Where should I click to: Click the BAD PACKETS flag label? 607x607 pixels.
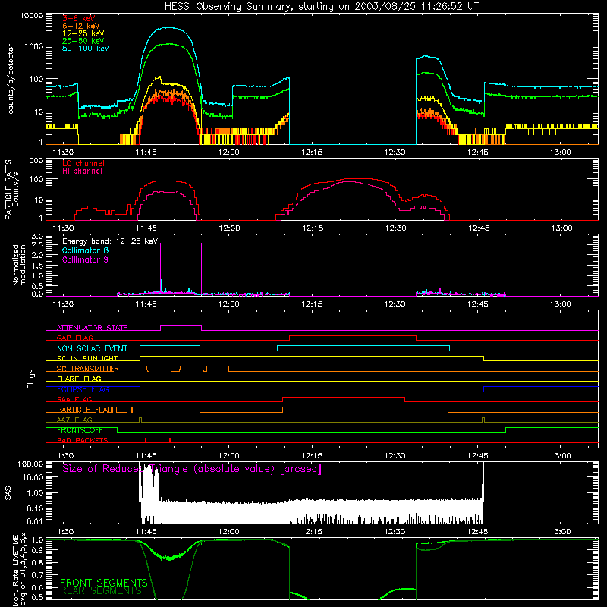(x=83, y=440)
